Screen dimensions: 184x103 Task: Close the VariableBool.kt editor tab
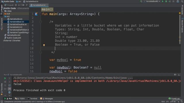pos(47,5)
